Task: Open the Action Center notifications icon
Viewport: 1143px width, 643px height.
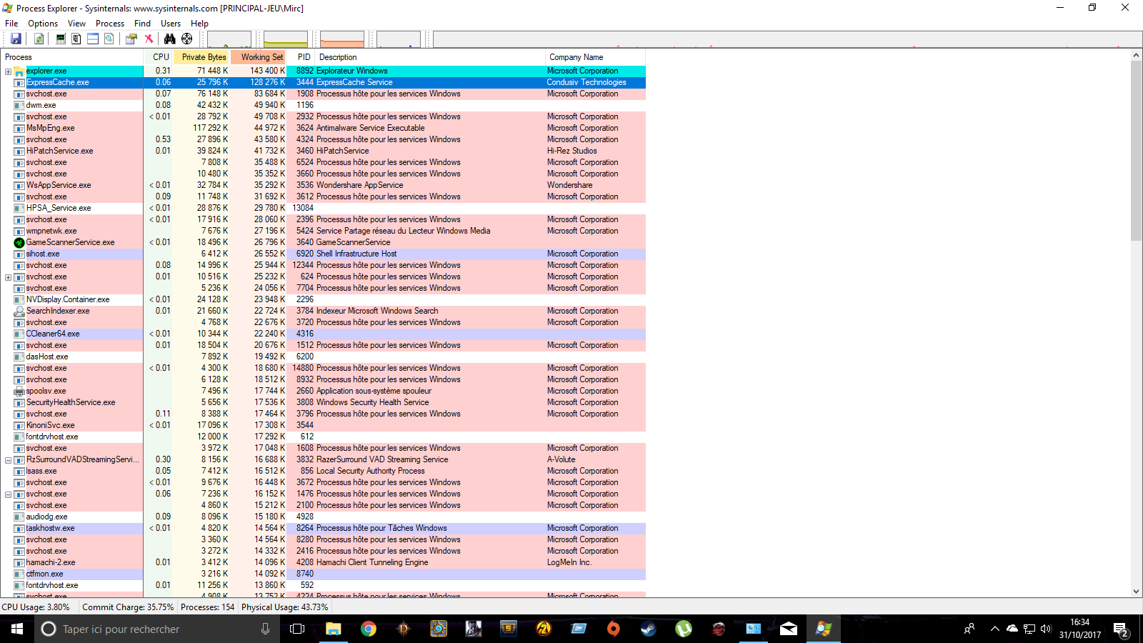Action: [1120, 629]
